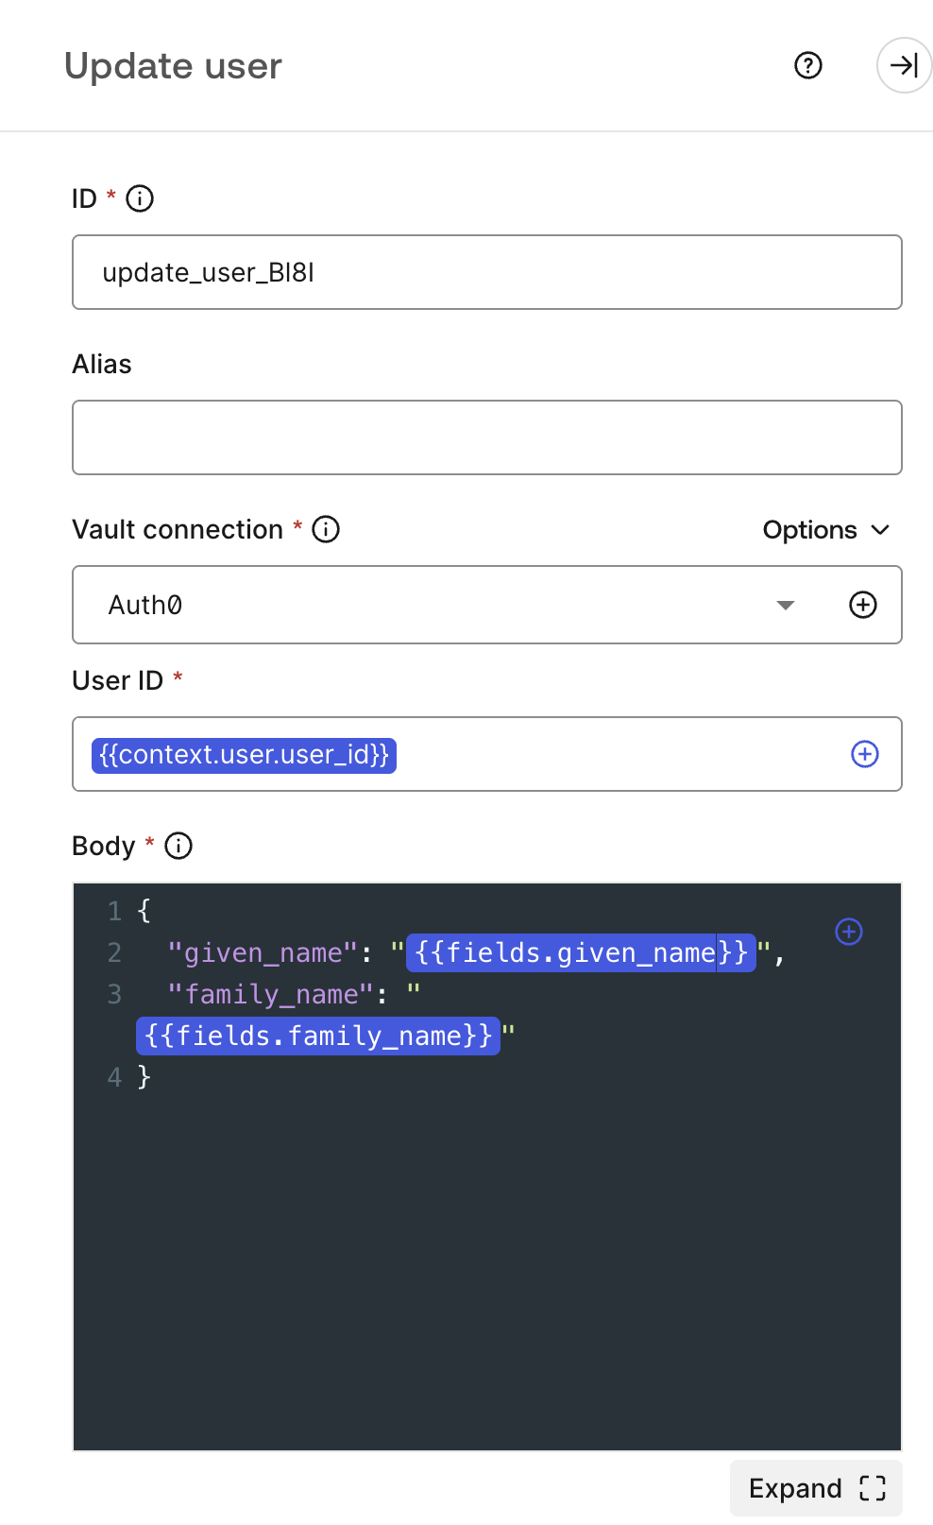Click the ID text field
Image resolution: width=933 pixels, height=1525 pixels.
pos(486,272)
